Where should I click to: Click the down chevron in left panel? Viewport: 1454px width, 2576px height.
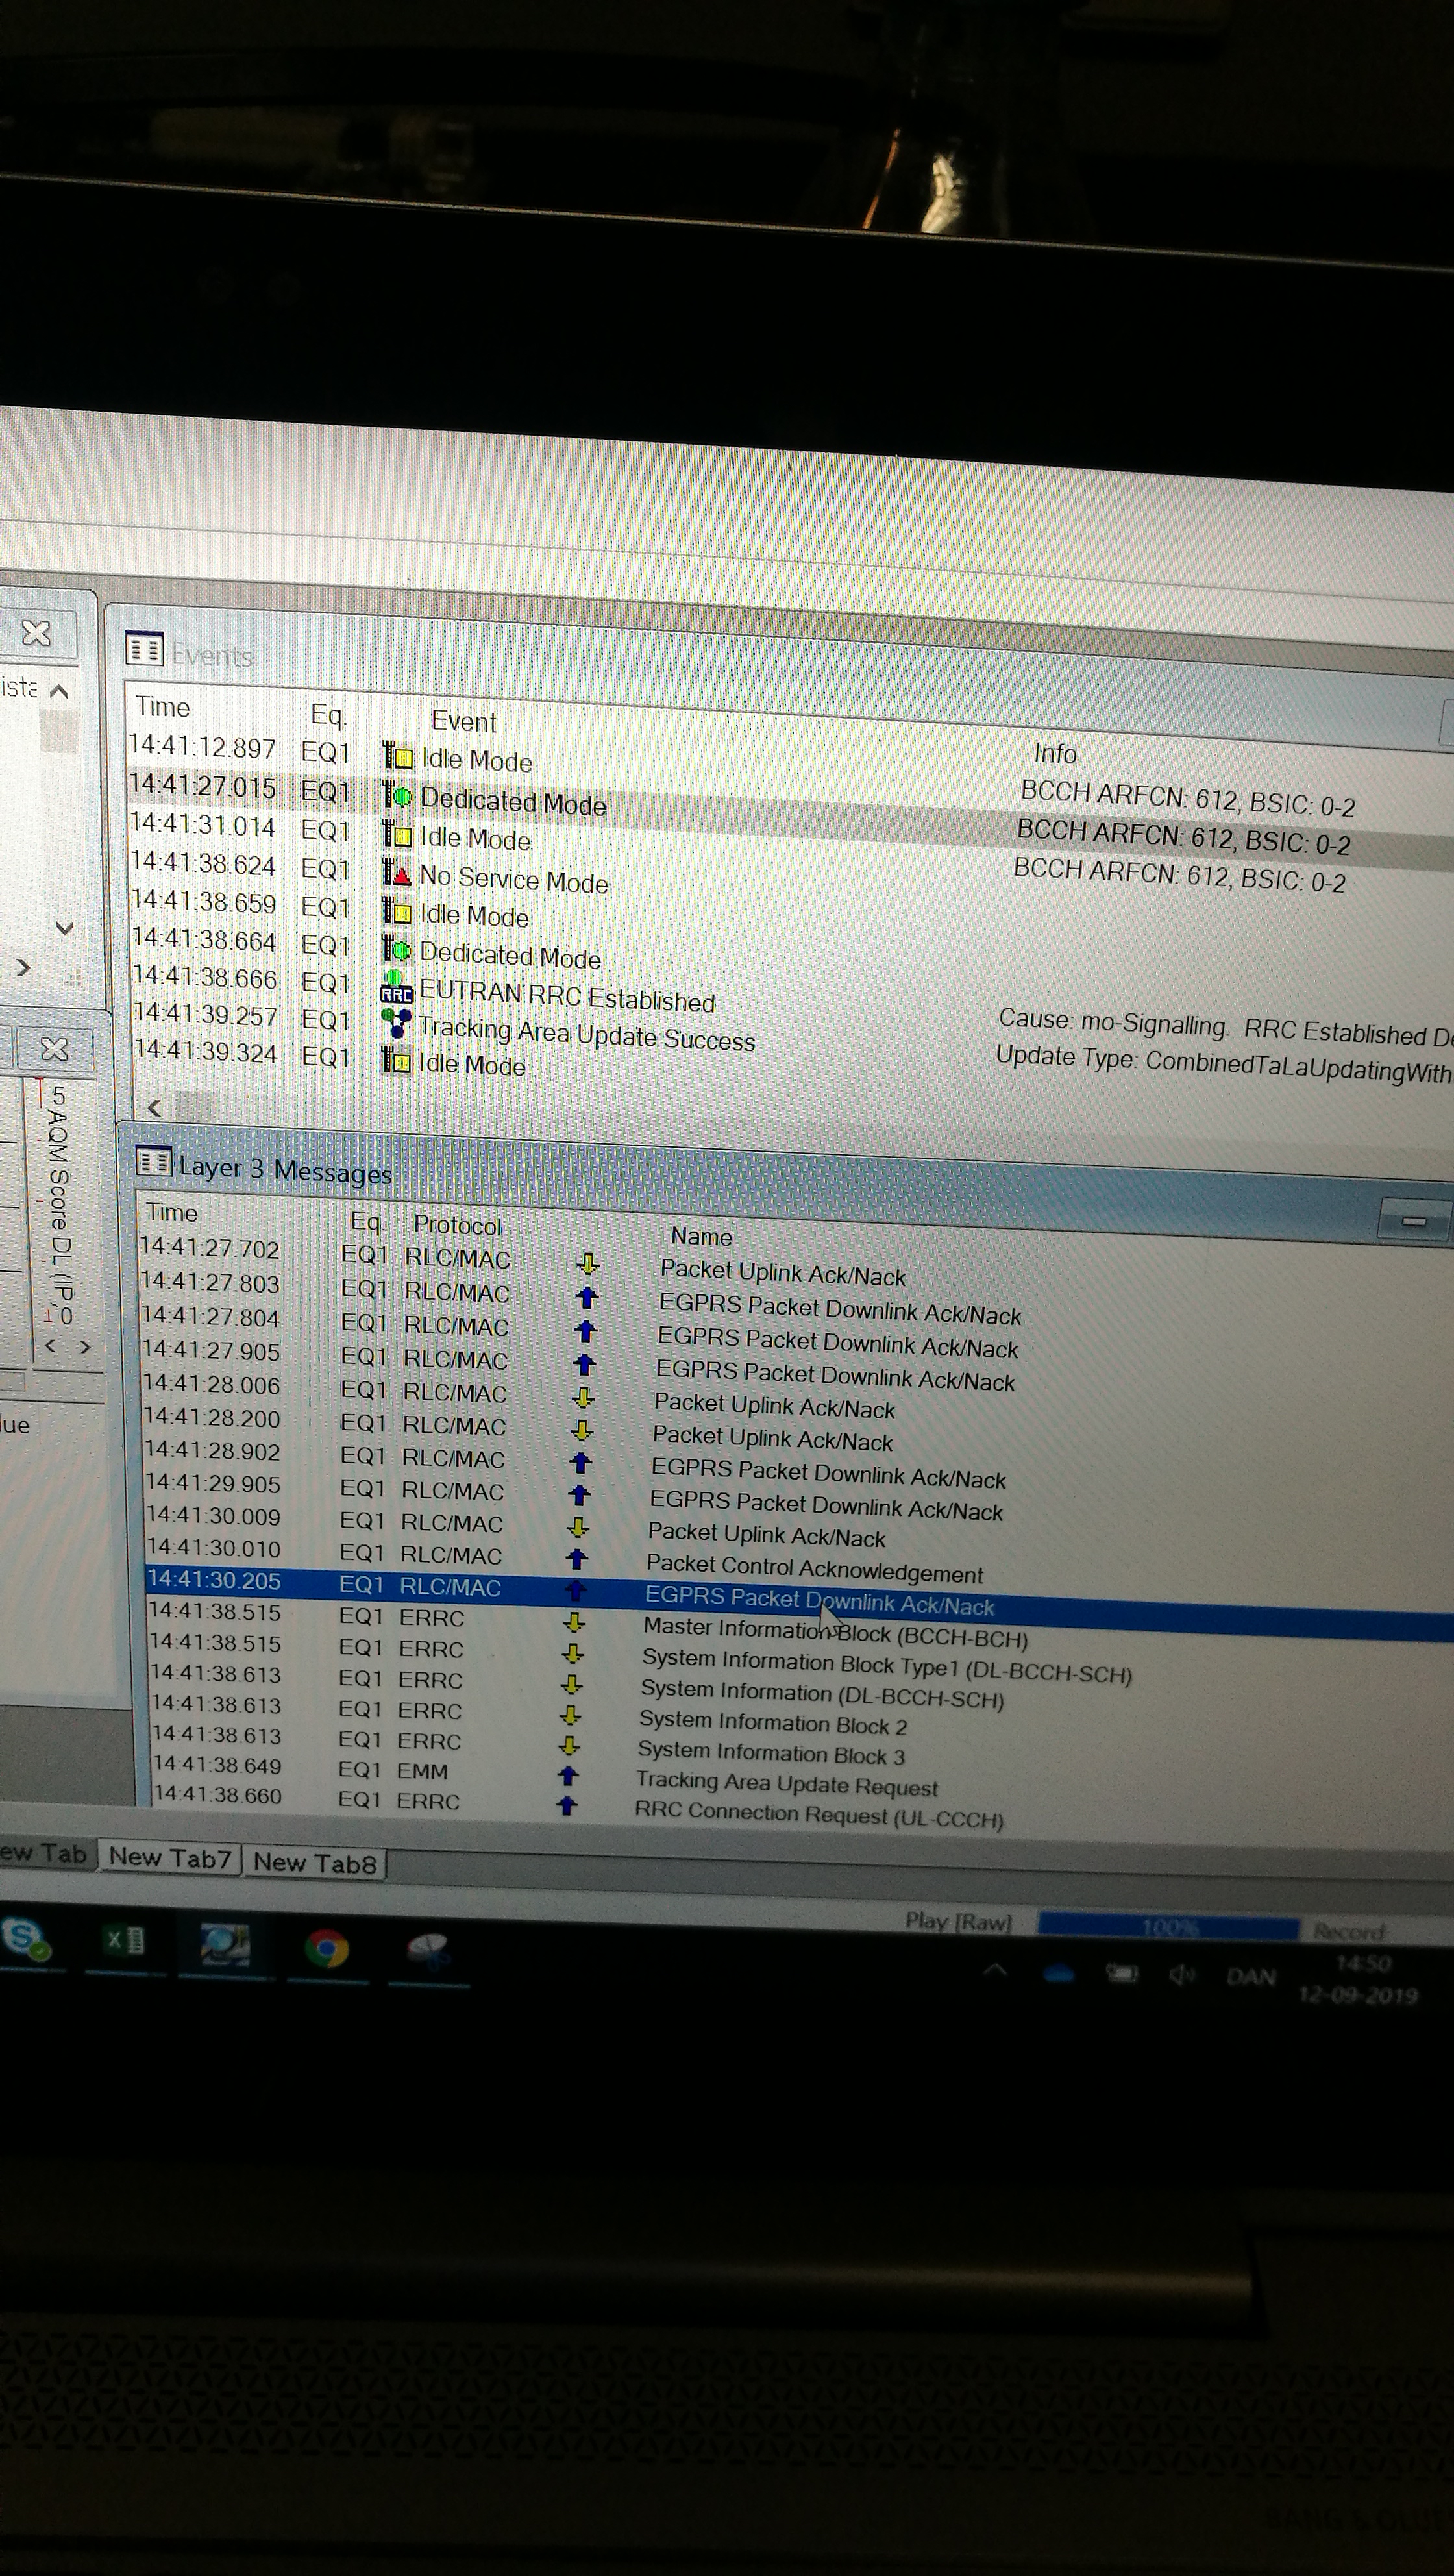point(65,928)
